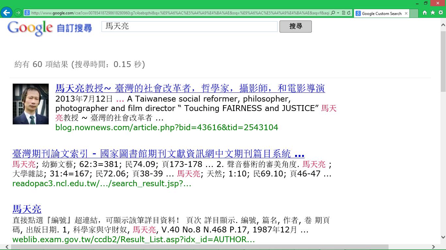Click the search box containing 馬天亮

[189, 26]
